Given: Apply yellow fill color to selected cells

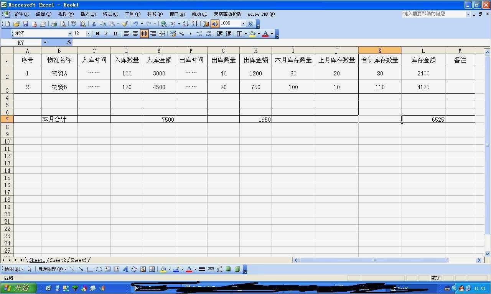Looking at the screenshot, I should click(252, 34).
